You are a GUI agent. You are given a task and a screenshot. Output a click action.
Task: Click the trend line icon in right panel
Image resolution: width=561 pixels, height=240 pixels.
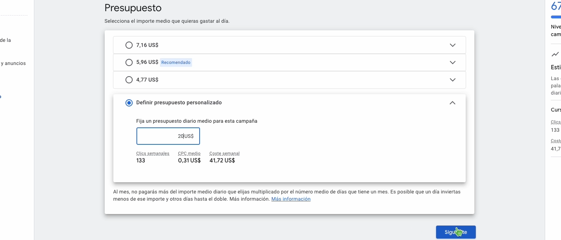pyautogui.click(x=555, y=54)
